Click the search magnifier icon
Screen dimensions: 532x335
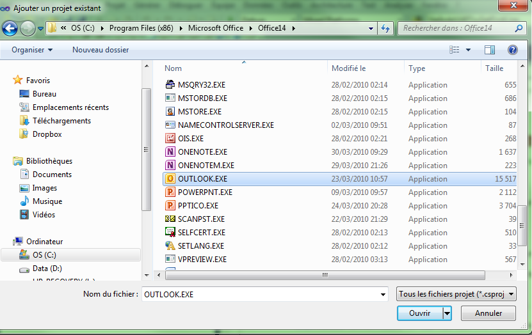coord(519,29)
